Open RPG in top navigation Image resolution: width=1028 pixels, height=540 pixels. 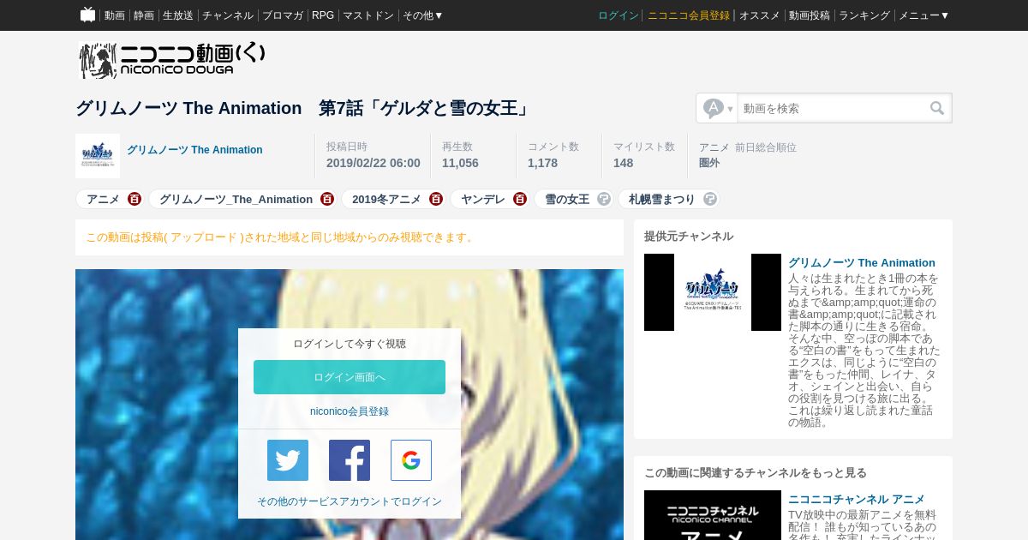pos(323,15)
